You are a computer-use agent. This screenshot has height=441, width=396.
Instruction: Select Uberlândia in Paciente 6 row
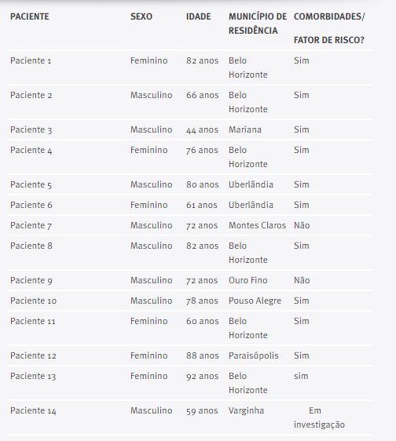click(x=251, y=205)
